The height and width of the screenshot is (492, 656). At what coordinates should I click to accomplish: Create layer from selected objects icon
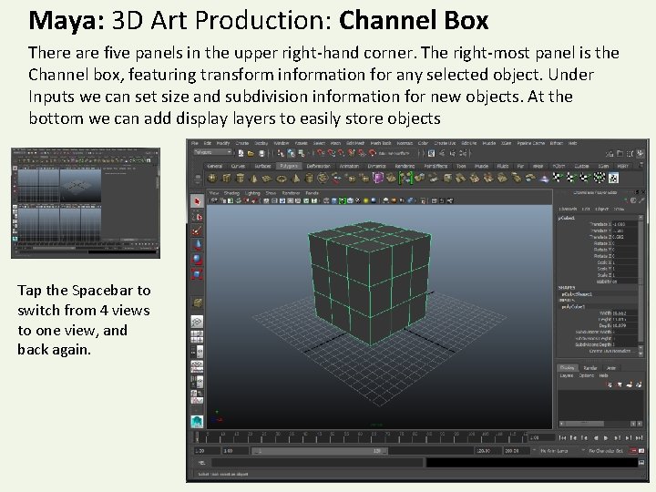coord(639,384)
